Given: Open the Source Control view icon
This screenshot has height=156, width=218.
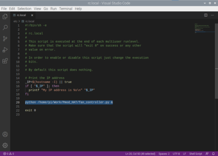Looking at the screenshot, I should [x=5, y=39].
